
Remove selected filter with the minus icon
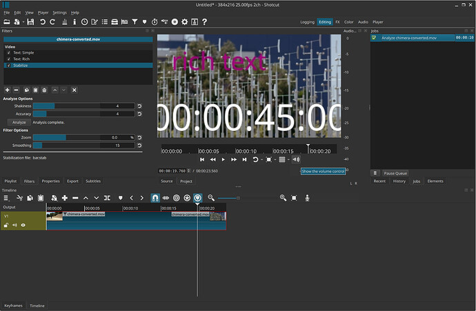tap(17, 90)
